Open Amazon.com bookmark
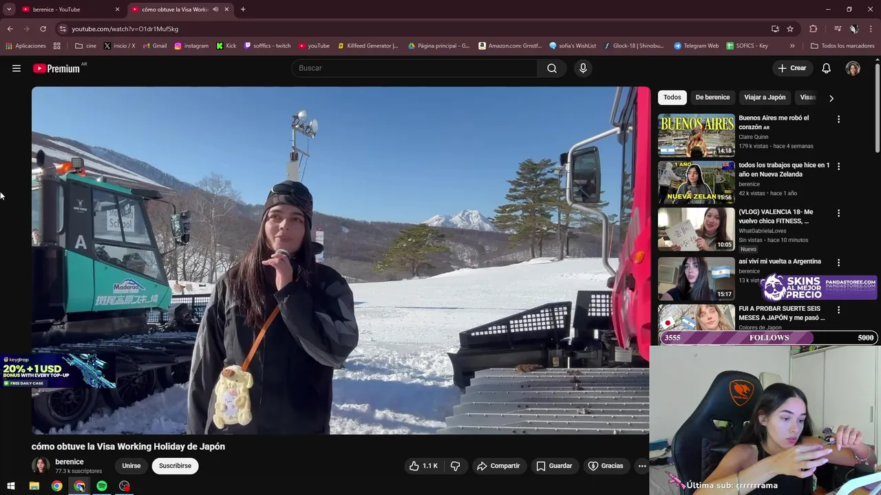The height and width of the screenshot is (495, 881). coord(510,46)
